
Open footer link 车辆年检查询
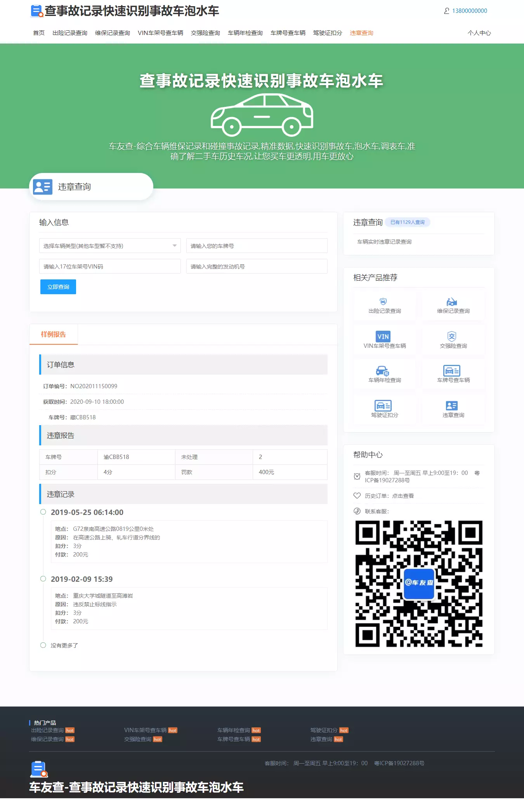(x=234, y=730)
